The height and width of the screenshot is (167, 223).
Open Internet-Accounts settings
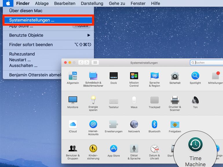tap(93, 128)
